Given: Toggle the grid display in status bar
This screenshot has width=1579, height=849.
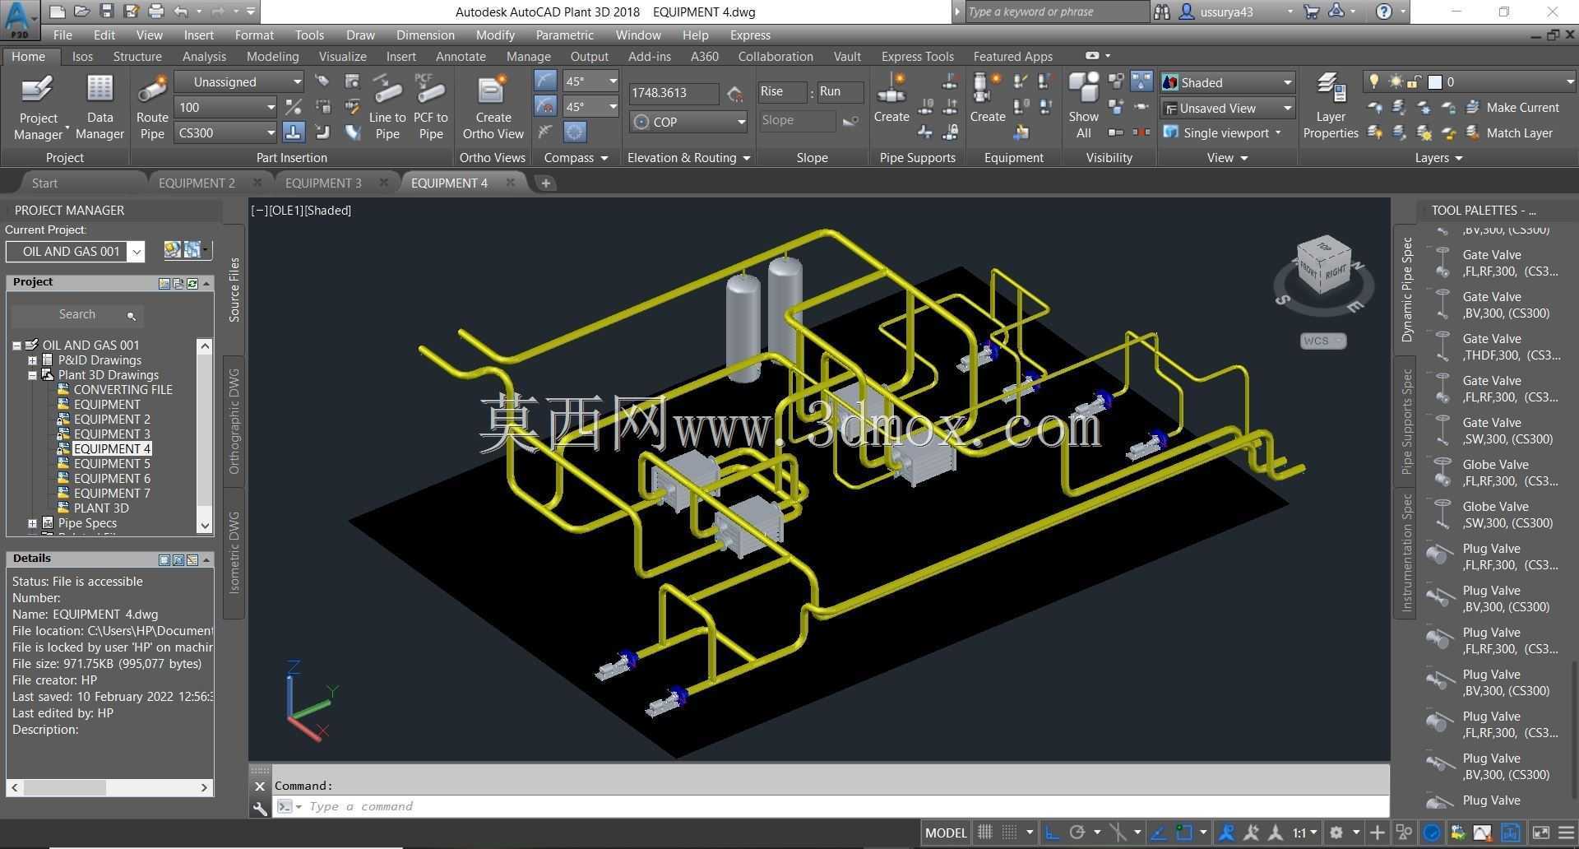Looking at the screenshot, I should click(x=984, y=833).
